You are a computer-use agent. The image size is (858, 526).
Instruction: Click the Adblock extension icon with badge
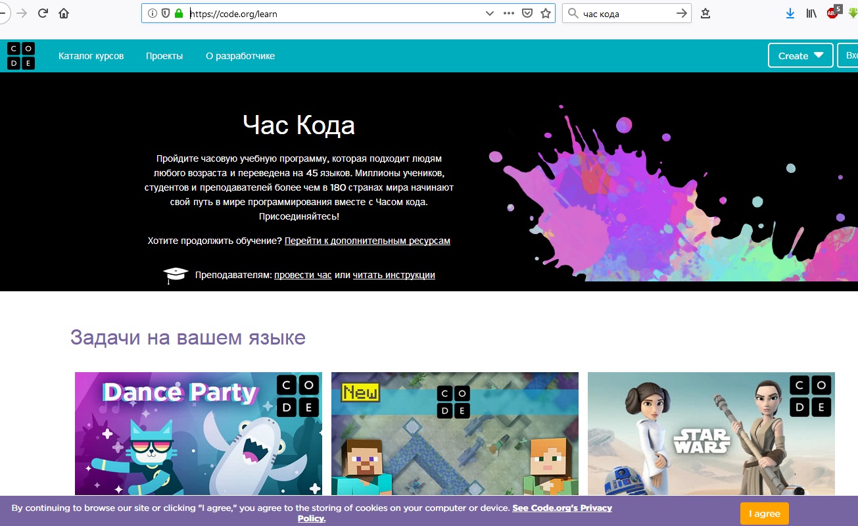point(834,12)
